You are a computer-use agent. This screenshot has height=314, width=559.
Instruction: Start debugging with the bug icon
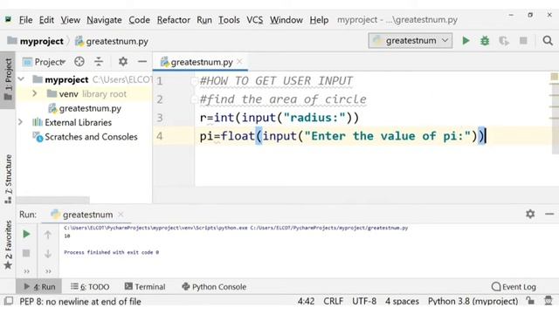(x=485, y=41)
